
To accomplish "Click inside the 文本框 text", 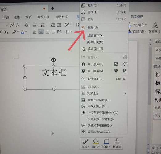I will (x=54, y=72).
